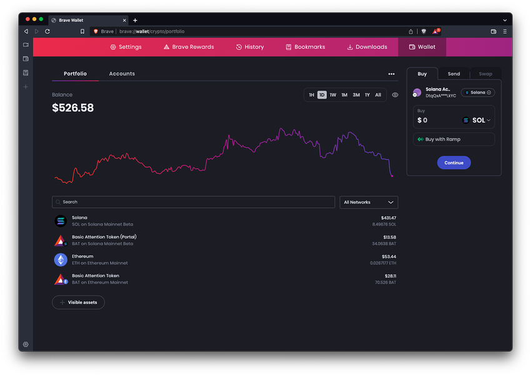This screenshot has width=531, height=376.
Task: Open browser settings from the bottom-left gear
Action: tap(26, 344)
